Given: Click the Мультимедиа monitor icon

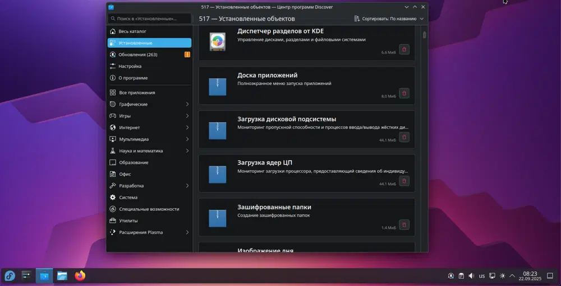Looking at the screenshot, I should 113,139.
